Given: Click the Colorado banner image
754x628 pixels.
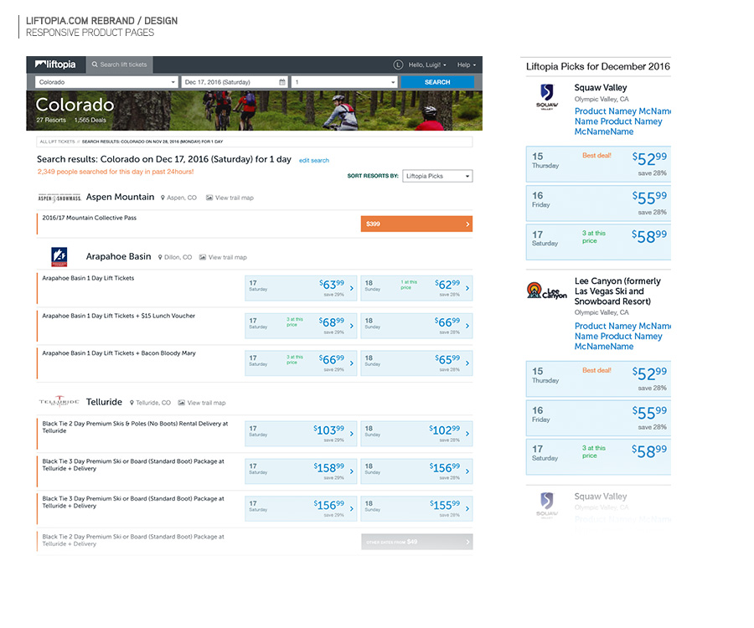Looking at the screenshot, I should click(255, 111).
